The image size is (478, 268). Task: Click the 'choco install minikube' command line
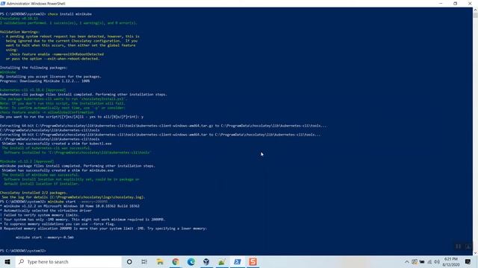[x=46, y=14]
